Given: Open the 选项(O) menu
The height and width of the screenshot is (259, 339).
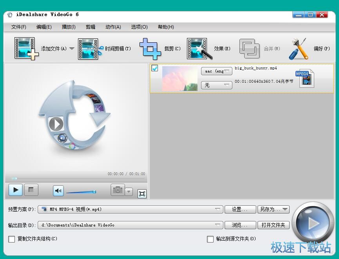Looking at the screenshot, I should click(x=139, y=27).
